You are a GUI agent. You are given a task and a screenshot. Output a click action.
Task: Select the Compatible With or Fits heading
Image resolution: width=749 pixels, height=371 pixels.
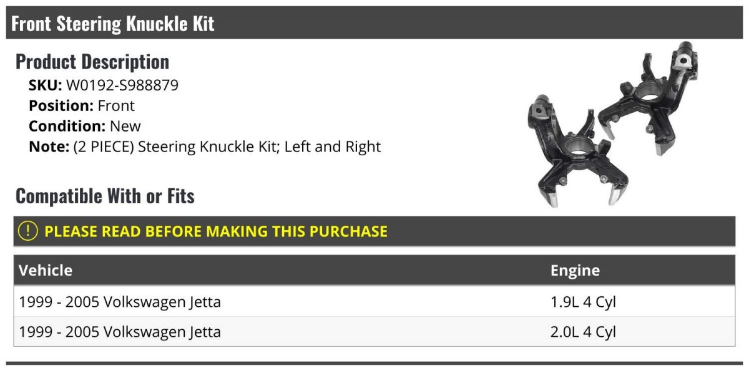[x=105, y=196]
